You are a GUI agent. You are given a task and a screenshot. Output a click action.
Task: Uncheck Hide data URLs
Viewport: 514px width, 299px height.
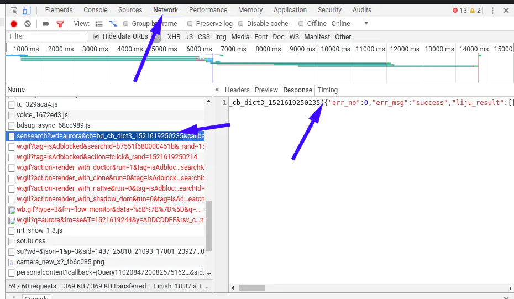tap(96, 36)
